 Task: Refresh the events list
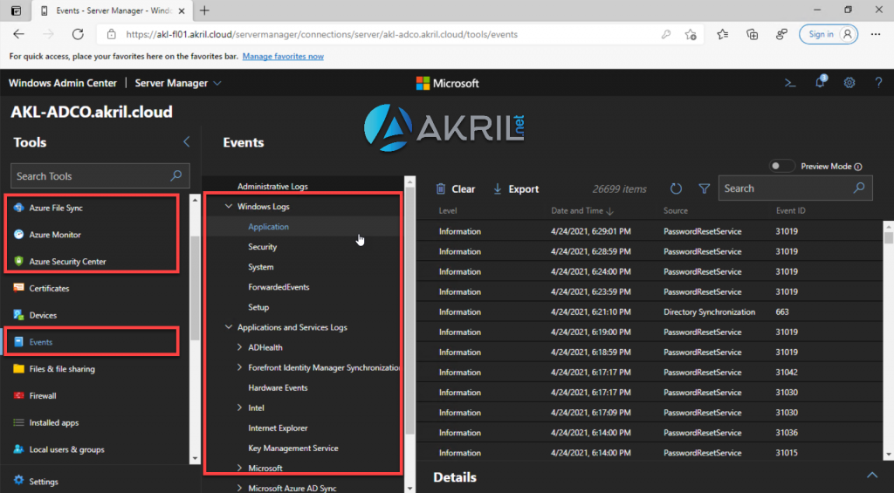(x=676, y=188)
